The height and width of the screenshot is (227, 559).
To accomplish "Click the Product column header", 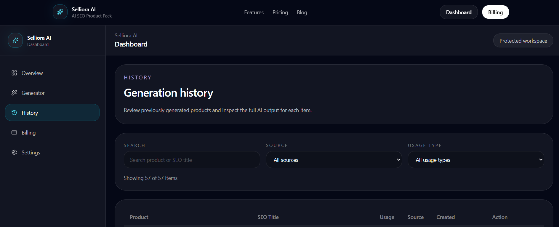I will click(x=139, y=217).
